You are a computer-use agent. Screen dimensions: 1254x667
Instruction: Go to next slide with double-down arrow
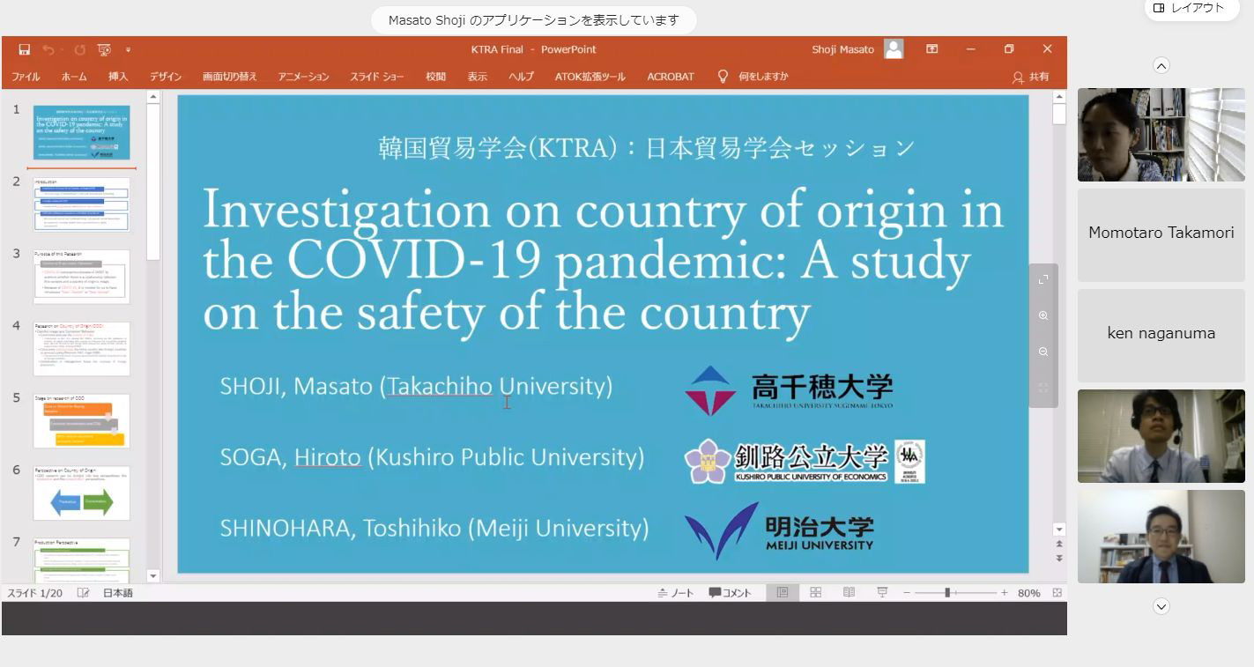(1059, 559)
